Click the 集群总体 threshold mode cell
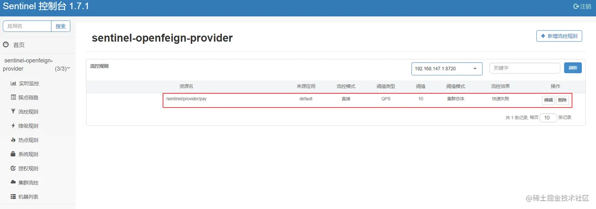Image resolution: width=596 pixels, height=209 pixels. pos(456,99)
